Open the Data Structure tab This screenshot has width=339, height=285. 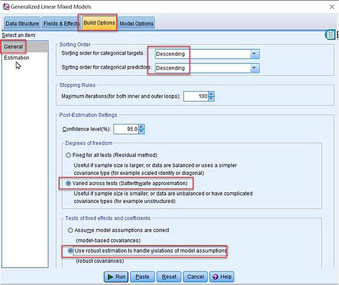pos(22,23)
